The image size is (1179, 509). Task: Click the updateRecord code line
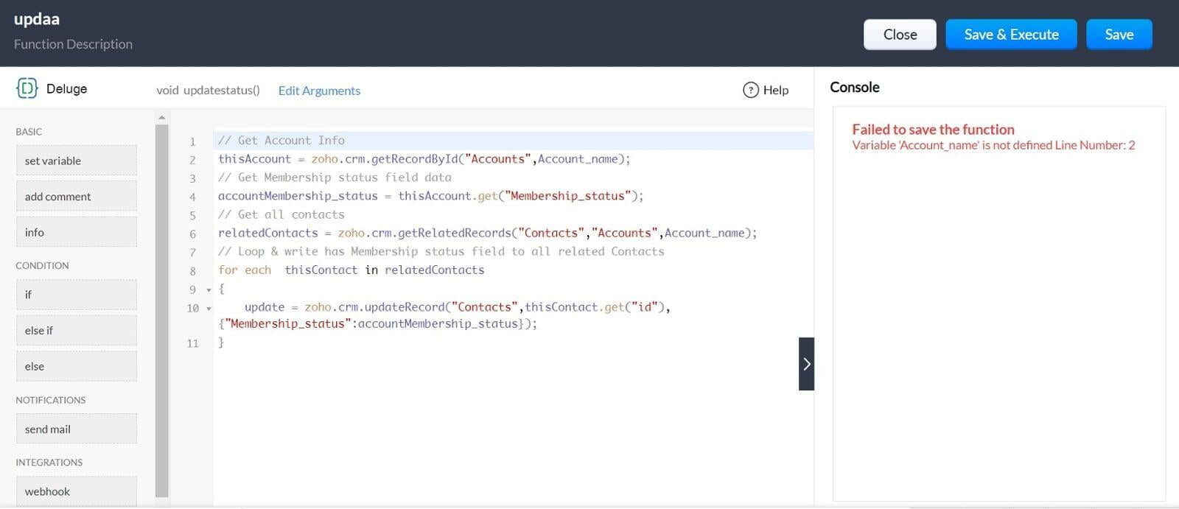(458, 307)
